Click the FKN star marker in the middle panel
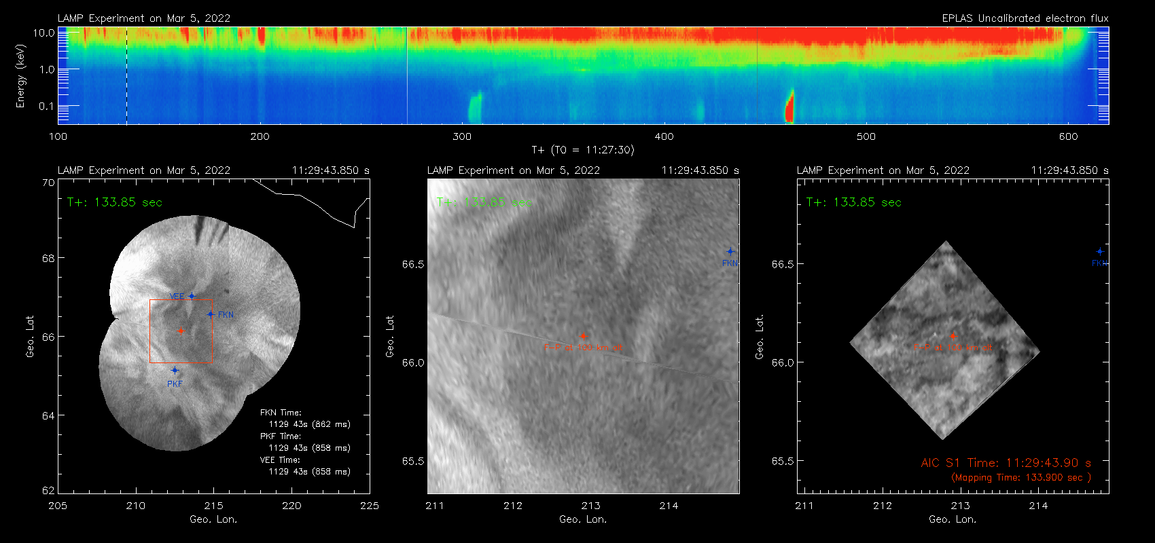 730,251
